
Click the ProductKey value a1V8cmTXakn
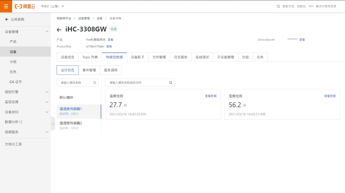pyautogui.click(x=95, y=46)
